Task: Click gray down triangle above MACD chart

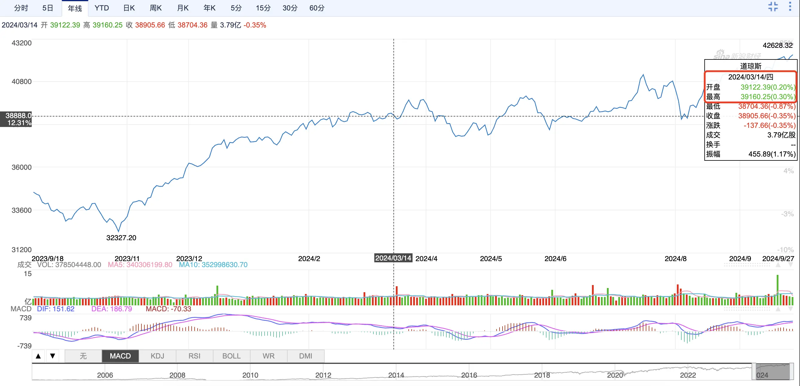Action: pos(790,309)
